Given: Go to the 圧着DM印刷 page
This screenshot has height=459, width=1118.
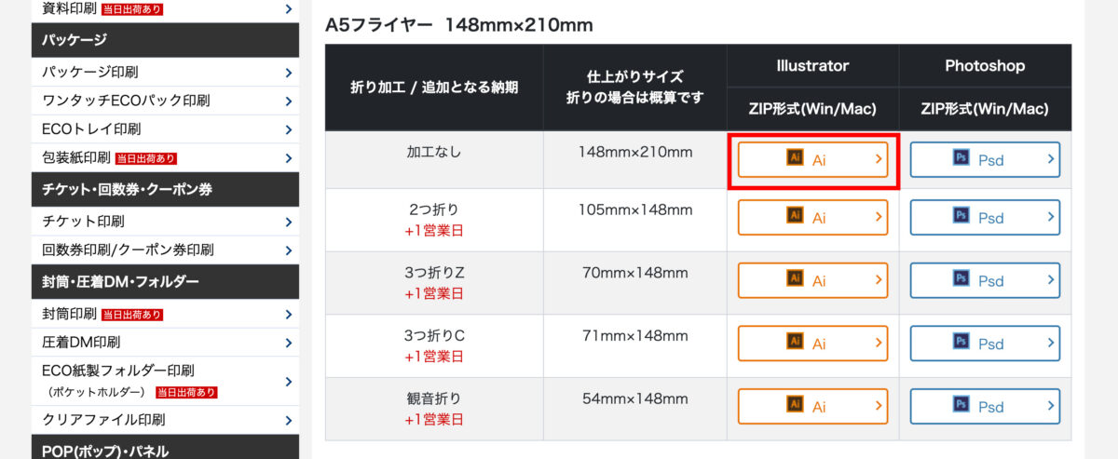Looking at the screenshot, I should point(165,342).
